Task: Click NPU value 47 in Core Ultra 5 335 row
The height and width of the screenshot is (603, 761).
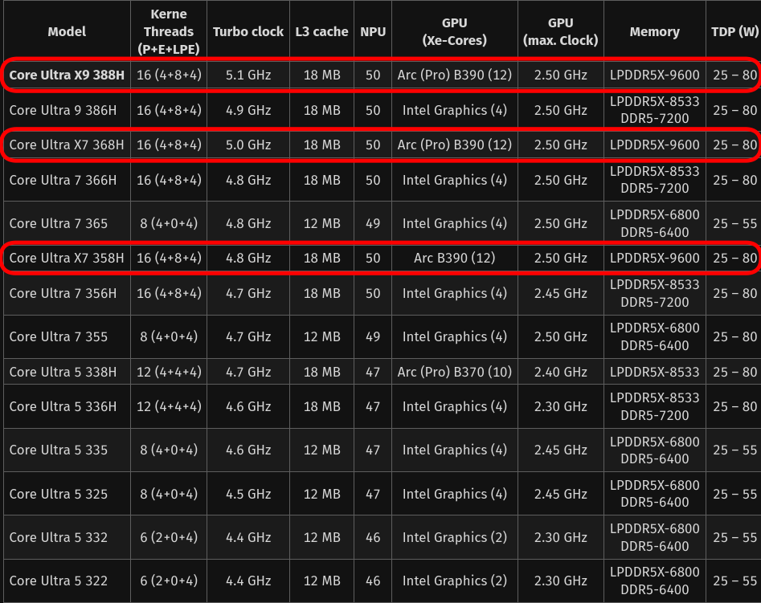Action: click(x=373, y=450)
